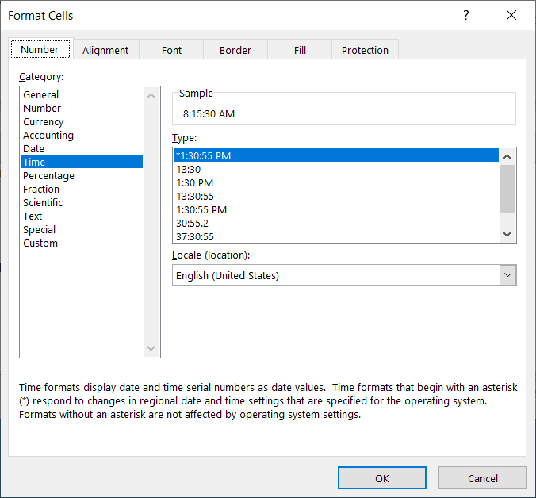
Task: Switch to the Alignment tab
Action: [105, 50]
